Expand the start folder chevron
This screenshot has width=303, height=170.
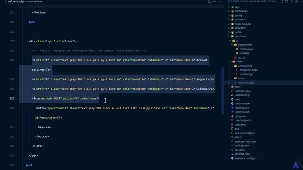coord(229,87)
